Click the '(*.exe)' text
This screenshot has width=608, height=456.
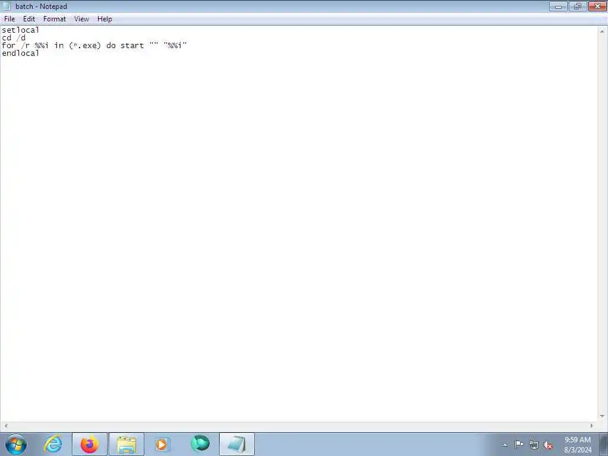pos(85,45)
